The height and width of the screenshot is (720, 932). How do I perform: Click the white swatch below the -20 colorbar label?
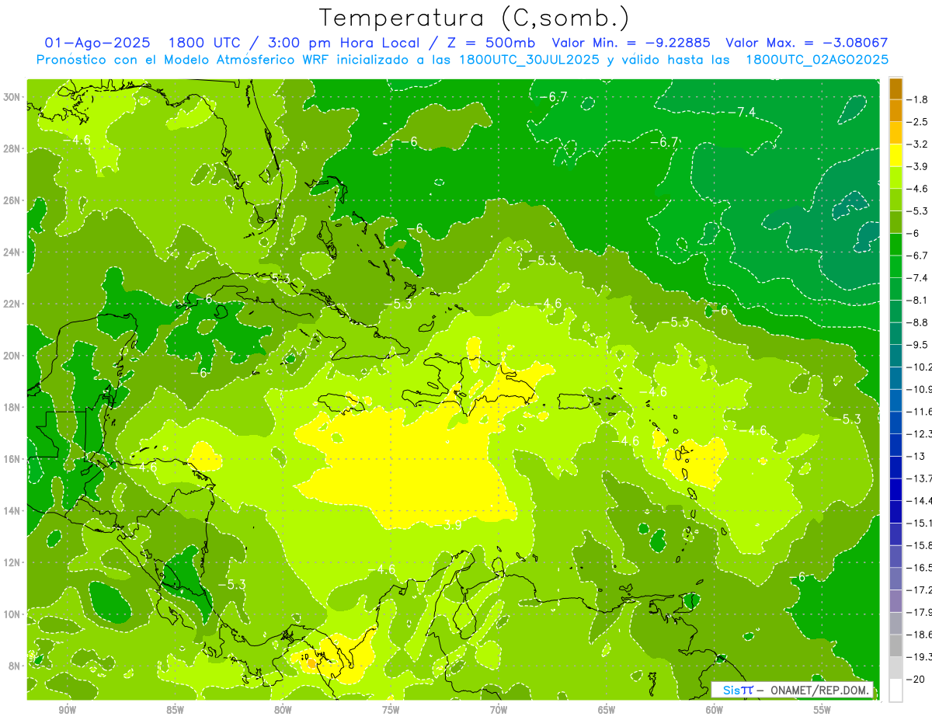pos(895,690)
